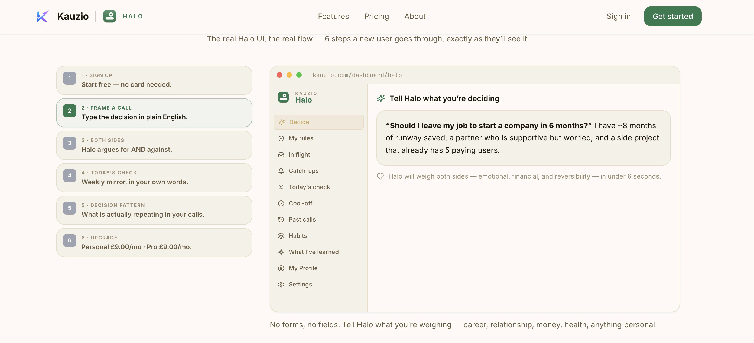Click the heart icon beside Halo will weigh
754x343 pixels.
click(x=380, y=176)
